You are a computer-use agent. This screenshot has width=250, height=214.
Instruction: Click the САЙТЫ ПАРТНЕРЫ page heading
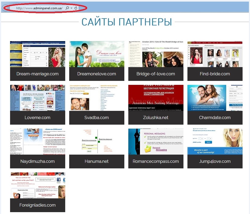click(x=127, y=22)
